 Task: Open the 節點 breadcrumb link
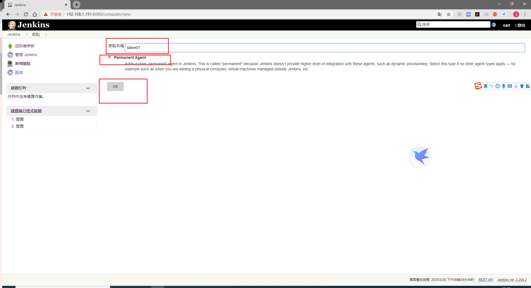point(36,35)
